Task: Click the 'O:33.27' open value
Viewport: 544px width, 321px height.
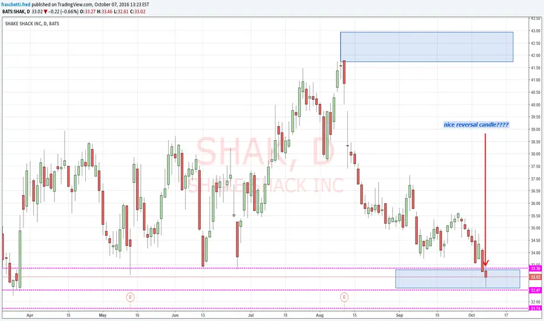Action: [88, 12]
